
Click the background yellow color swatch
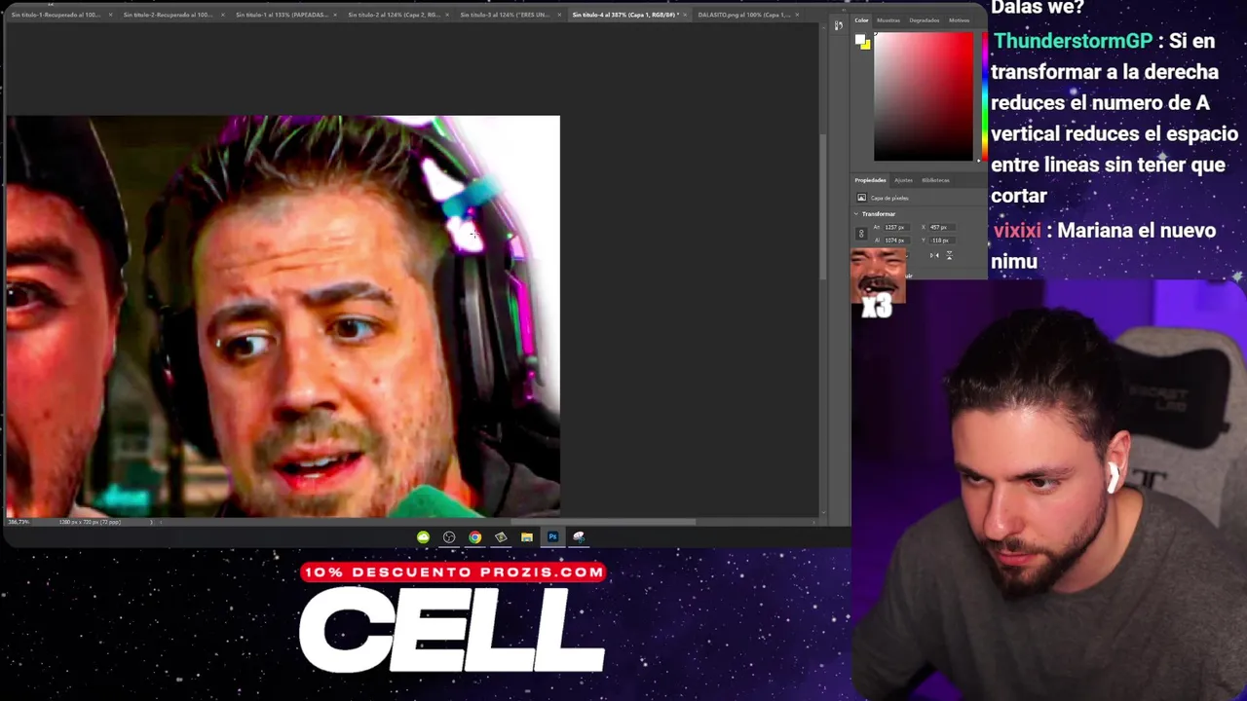(866, 45)
